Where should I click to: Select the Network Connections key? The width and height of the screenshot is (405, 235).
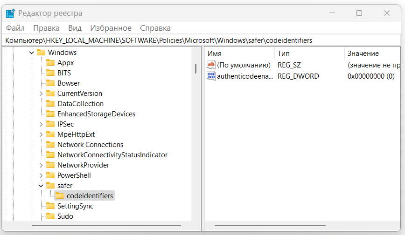(90, 145)
